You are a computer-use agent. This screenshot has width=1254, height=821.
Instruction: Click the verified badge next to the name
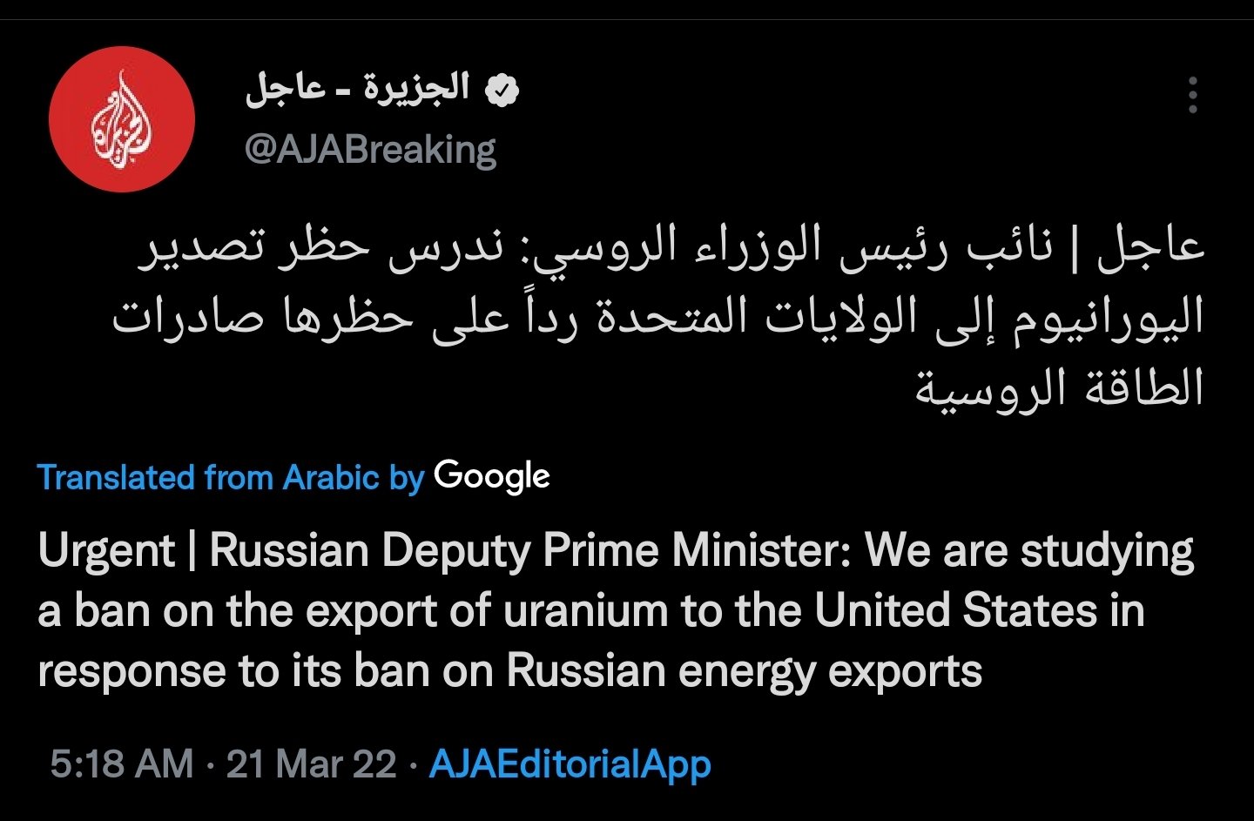pos(502,91)
